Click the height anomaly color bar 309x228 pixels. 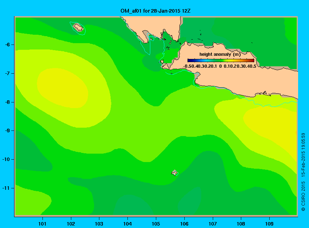(x=221, y=60)
